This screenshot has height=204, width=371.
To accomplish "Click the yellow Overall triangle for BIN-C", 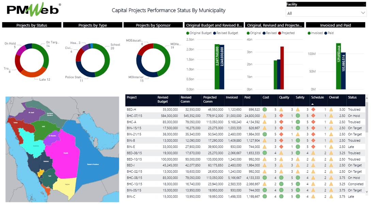I will (330, 196).
